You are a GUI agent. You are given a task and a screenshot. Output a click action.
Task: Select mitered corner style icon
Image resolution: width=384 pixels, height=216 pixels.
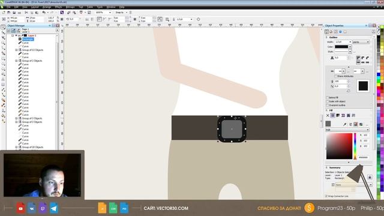[358, 58]
